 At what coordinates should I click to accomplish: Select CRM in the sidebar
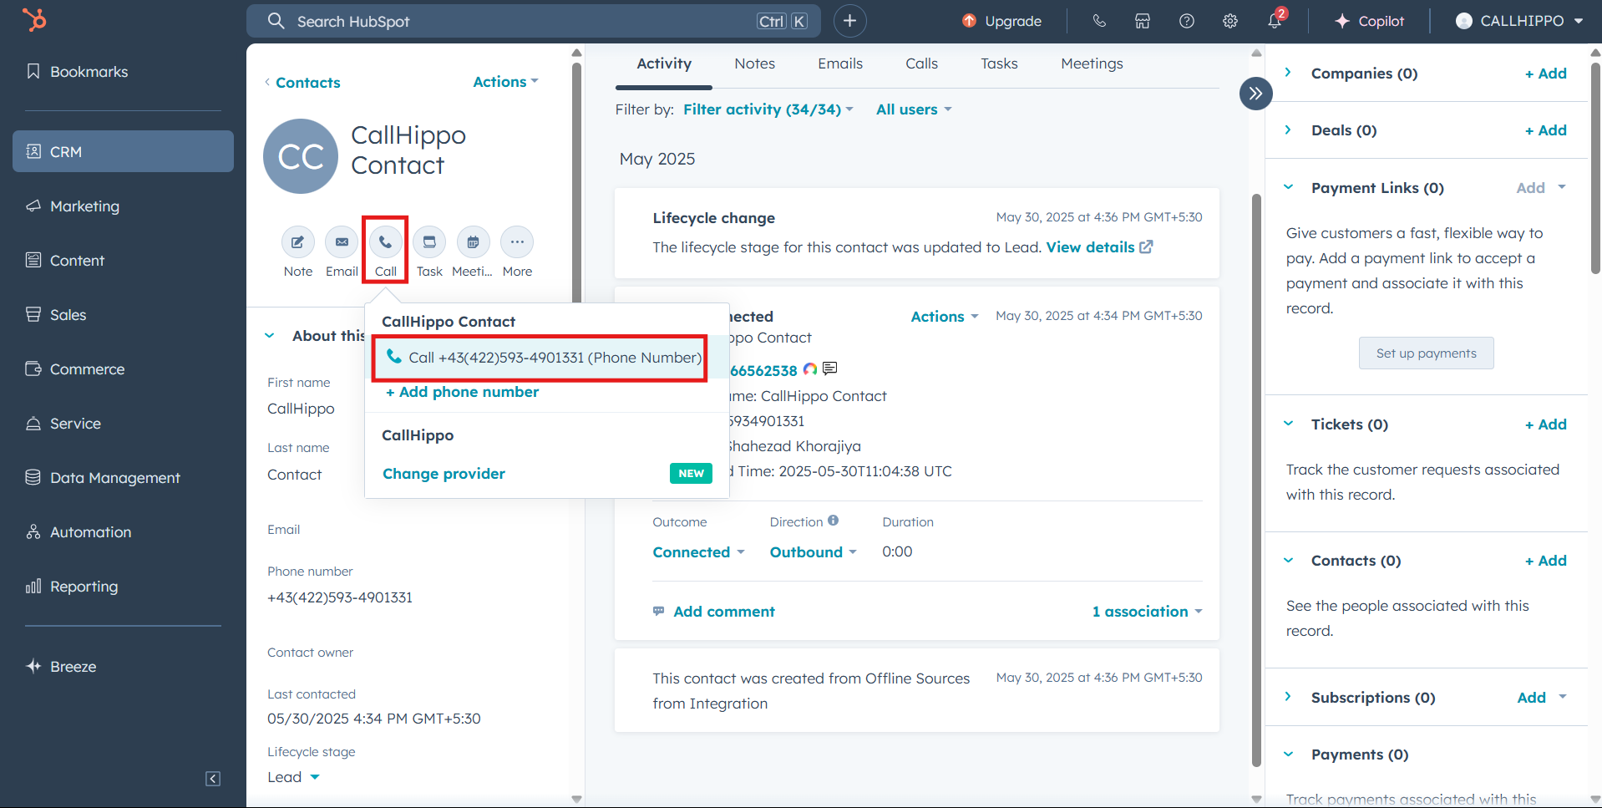click(123, 151)
